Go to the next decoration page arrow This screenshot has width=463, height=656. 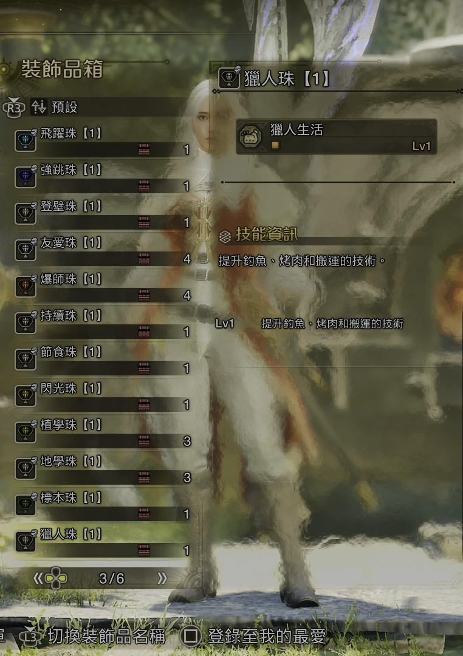(x=162, y=578)
